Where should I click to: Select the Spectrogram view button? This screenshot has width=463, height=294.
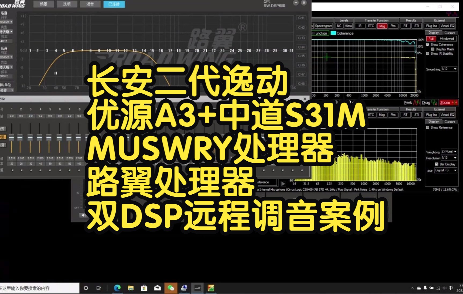pos(323,26)
